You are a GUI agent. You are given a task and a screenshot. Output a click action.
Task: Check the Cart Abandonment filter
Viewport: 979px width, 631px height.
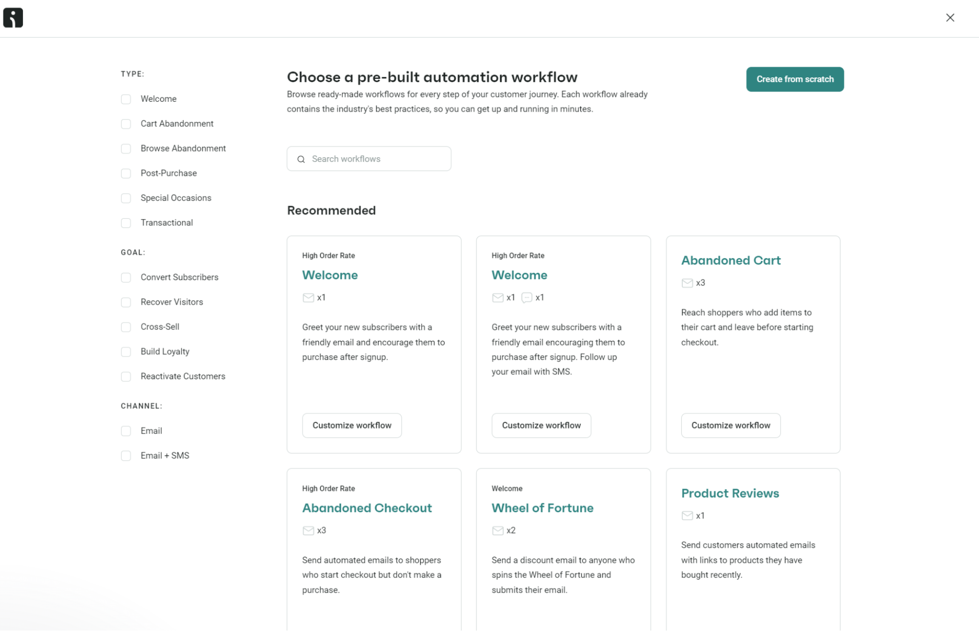pos(125,124)
